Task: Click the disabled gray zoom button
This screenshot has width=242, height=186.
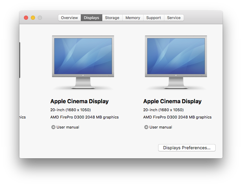Action: (40, 18)
